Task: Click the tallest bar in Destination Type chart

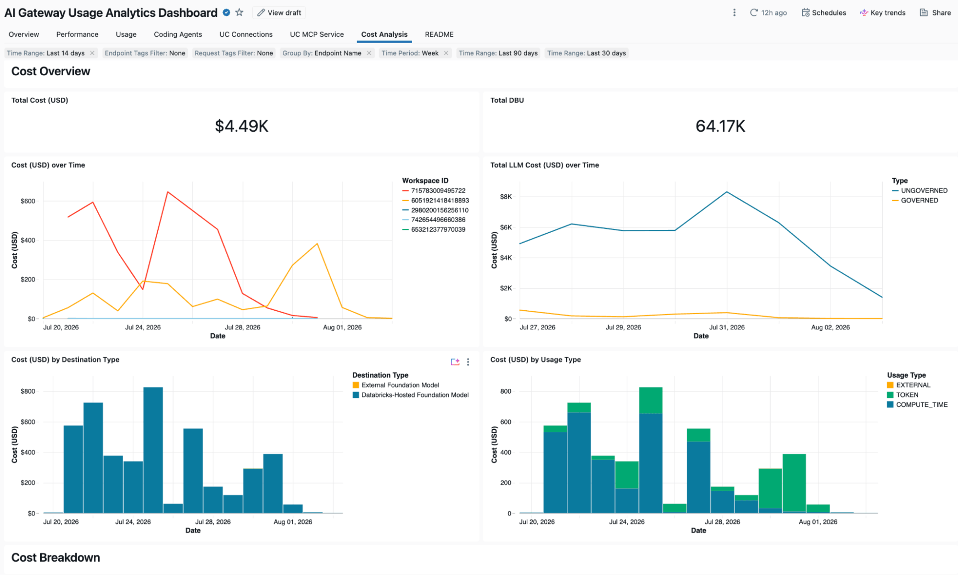Action: click(x=153, y=450)
